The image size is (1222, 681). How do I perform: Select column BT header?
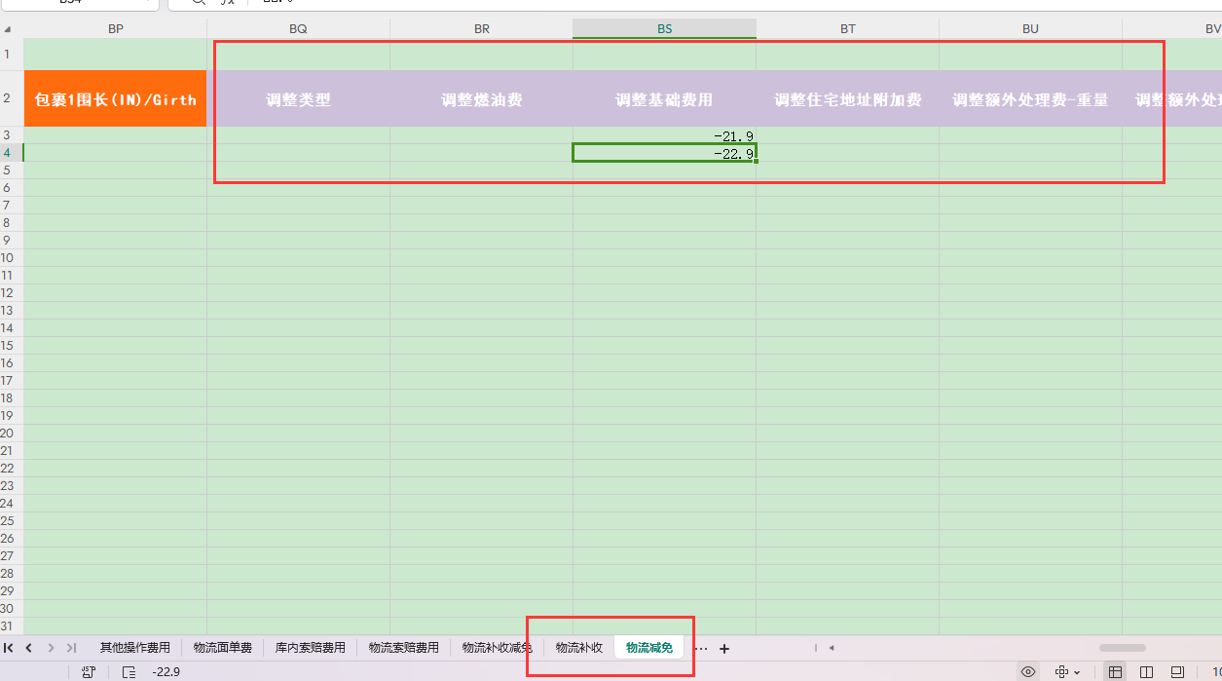point(847,29)
